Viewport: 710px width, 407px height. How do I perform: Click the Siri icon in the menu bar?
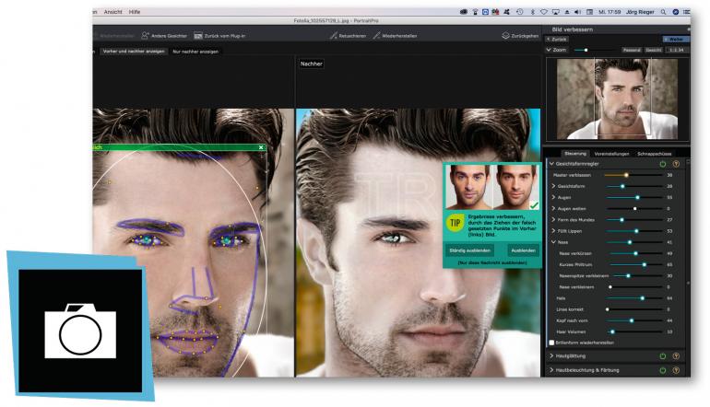(x=675, y=12)
